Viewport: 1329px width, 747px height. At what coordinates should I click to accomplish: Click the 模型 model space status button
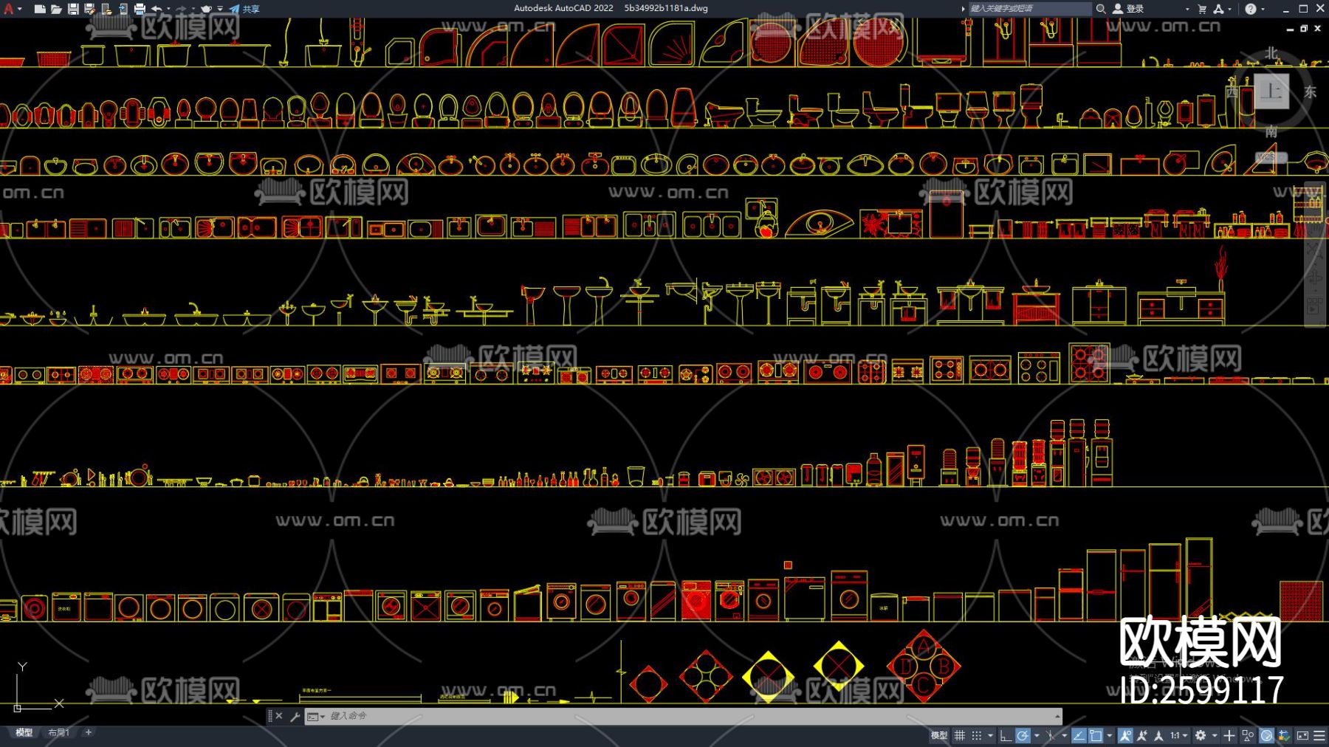tap(939, 735)
